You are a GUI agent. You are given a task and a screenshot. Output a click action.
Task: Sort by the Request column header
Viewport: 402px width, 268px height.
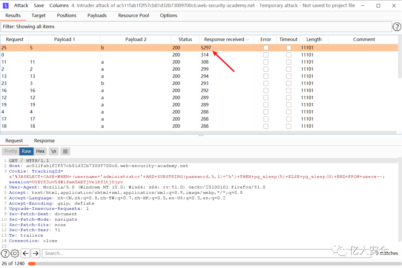pyautogui.click(x=15, y=39)
